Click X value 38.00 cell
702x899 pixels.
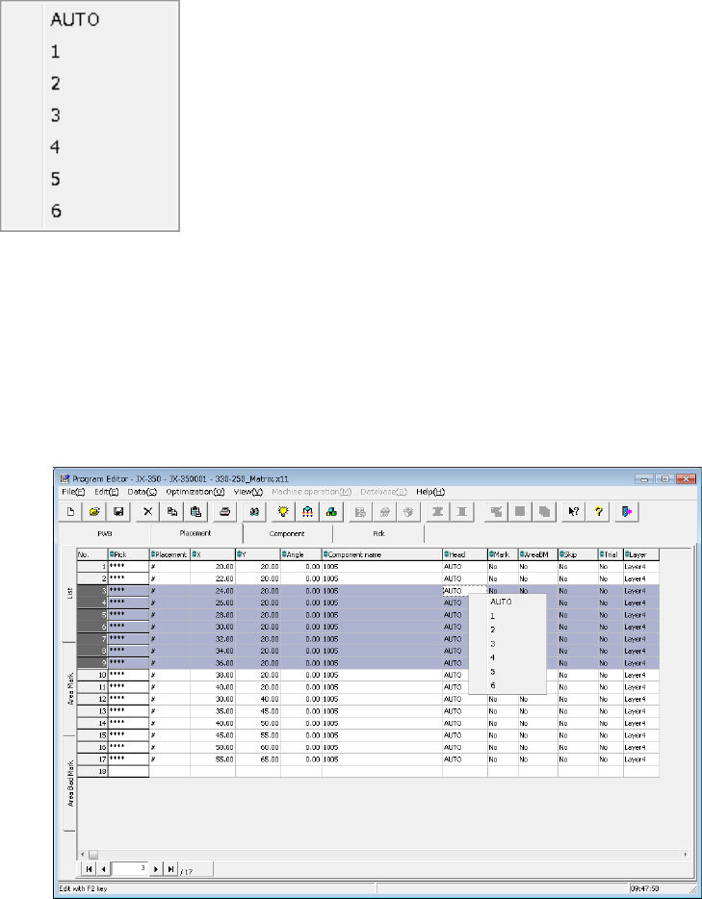click(x=213, y=676)
